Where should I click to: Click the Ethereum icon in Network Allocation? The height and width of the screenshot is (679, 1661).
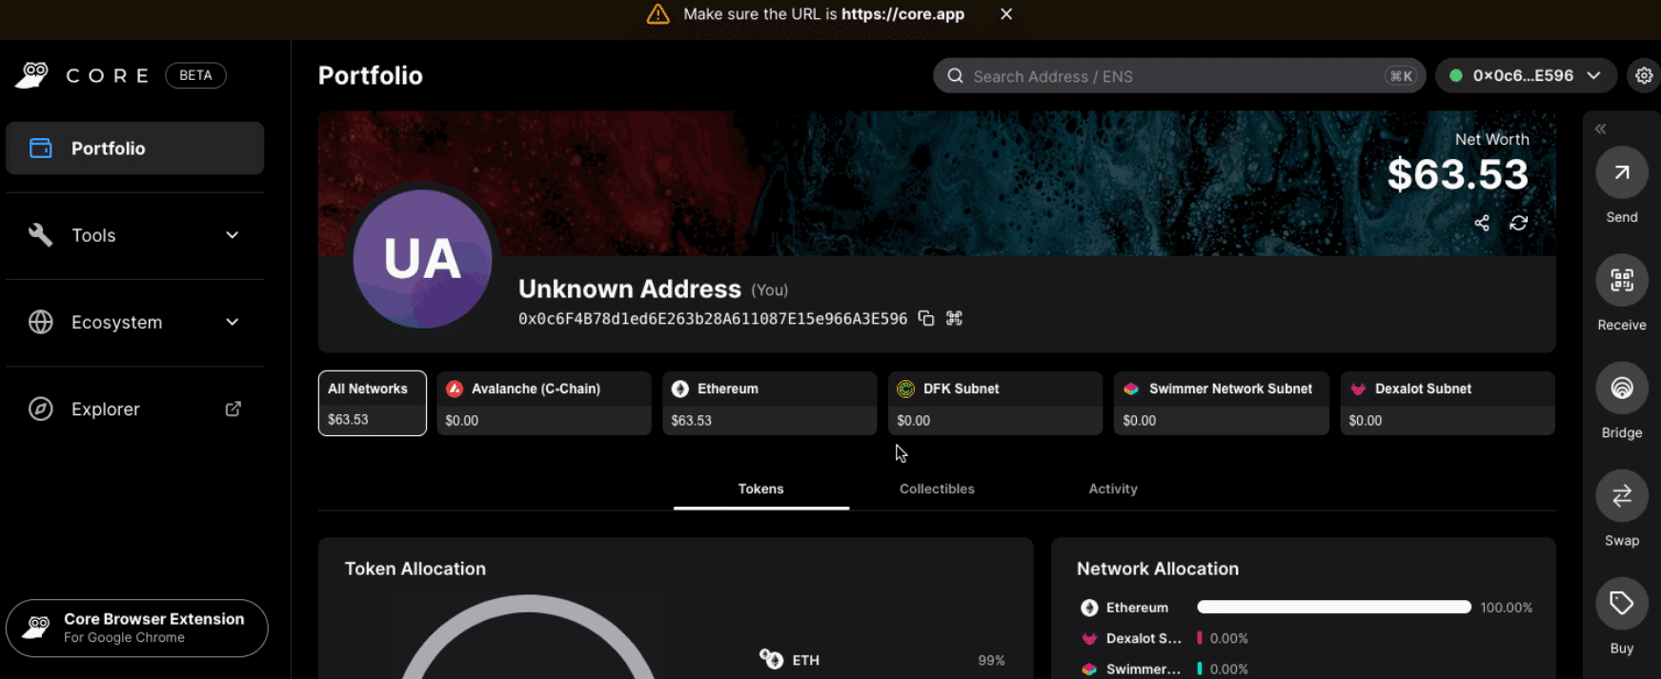[x=1089, y=608]
